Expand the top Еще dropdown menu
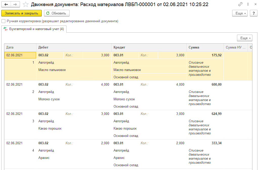 240,13
